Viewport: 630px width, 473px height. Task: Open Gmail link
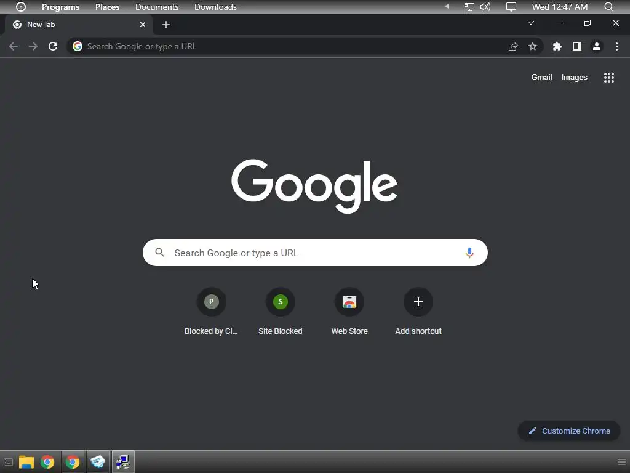coord(541,77)
